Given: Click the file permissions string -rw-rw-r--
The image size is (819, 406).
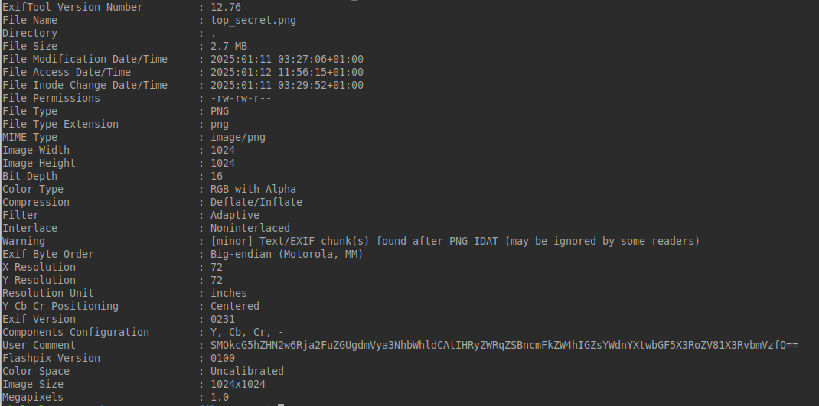Looking at the screenshot, I should click(241, 98).
